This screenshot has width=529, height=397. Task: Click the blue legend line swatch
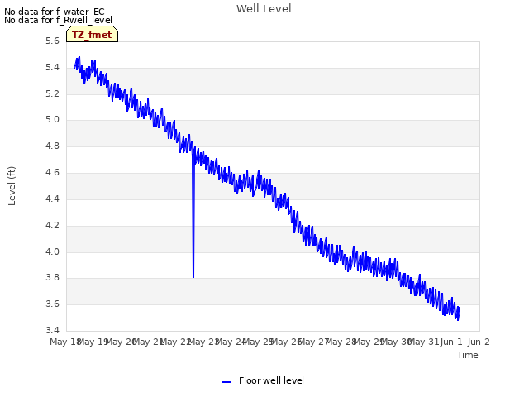pyautogui.click(x=226, y=382)
